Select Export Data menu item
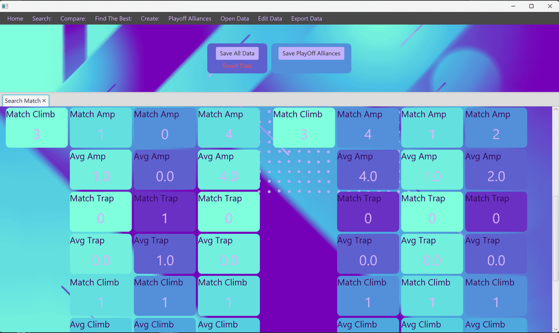The height and width of the screenshot is (333, 559). (307, 18)
